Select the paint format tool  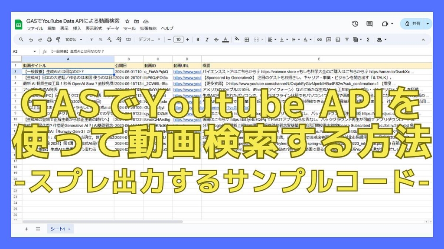pos(58,39)
